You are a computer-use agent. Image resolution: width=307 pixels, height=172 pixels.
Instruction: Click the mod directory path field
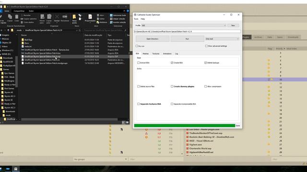tap(188, 32)
